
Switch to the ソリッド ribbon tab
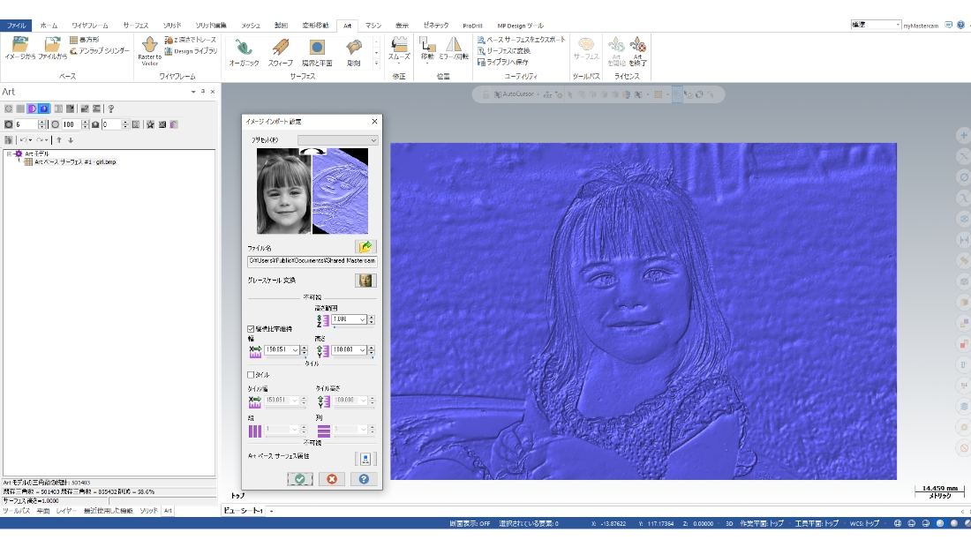click(x=172, y=26)
